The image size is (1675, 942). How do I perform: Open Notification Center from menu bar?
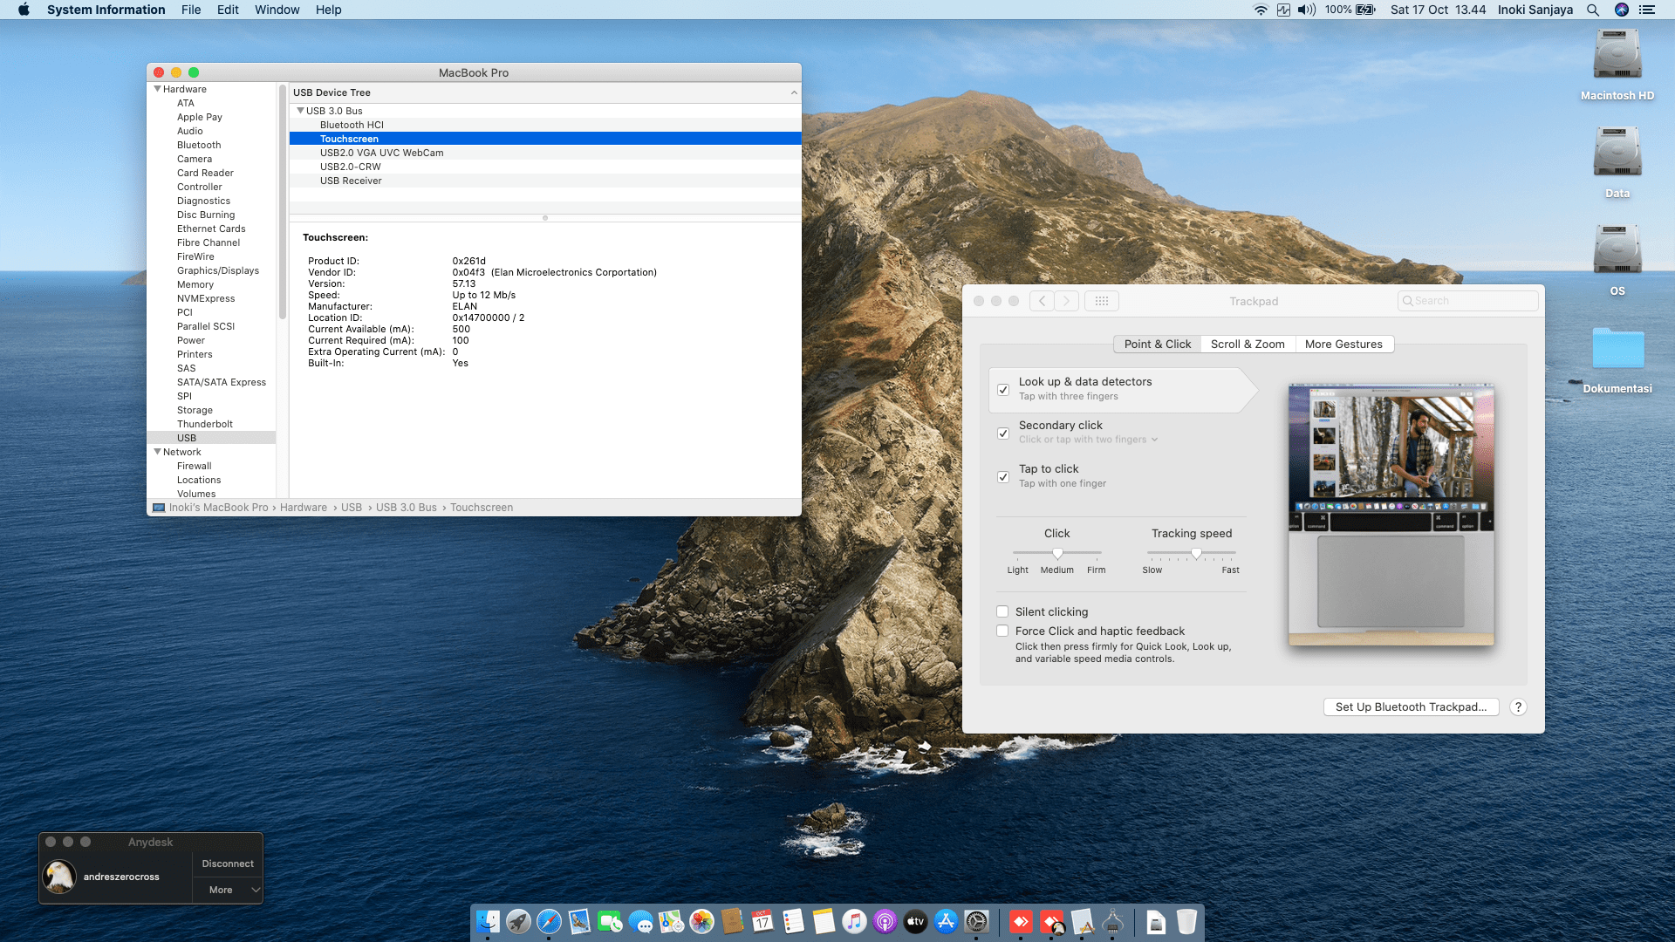click(x=1647, y=10)
